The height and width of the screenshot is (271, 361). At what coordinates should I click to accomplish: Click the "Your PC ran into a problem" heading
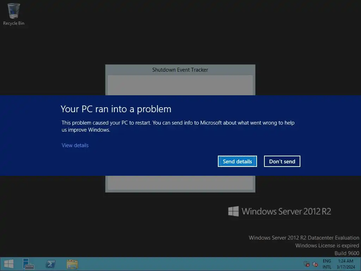[116, 109]
